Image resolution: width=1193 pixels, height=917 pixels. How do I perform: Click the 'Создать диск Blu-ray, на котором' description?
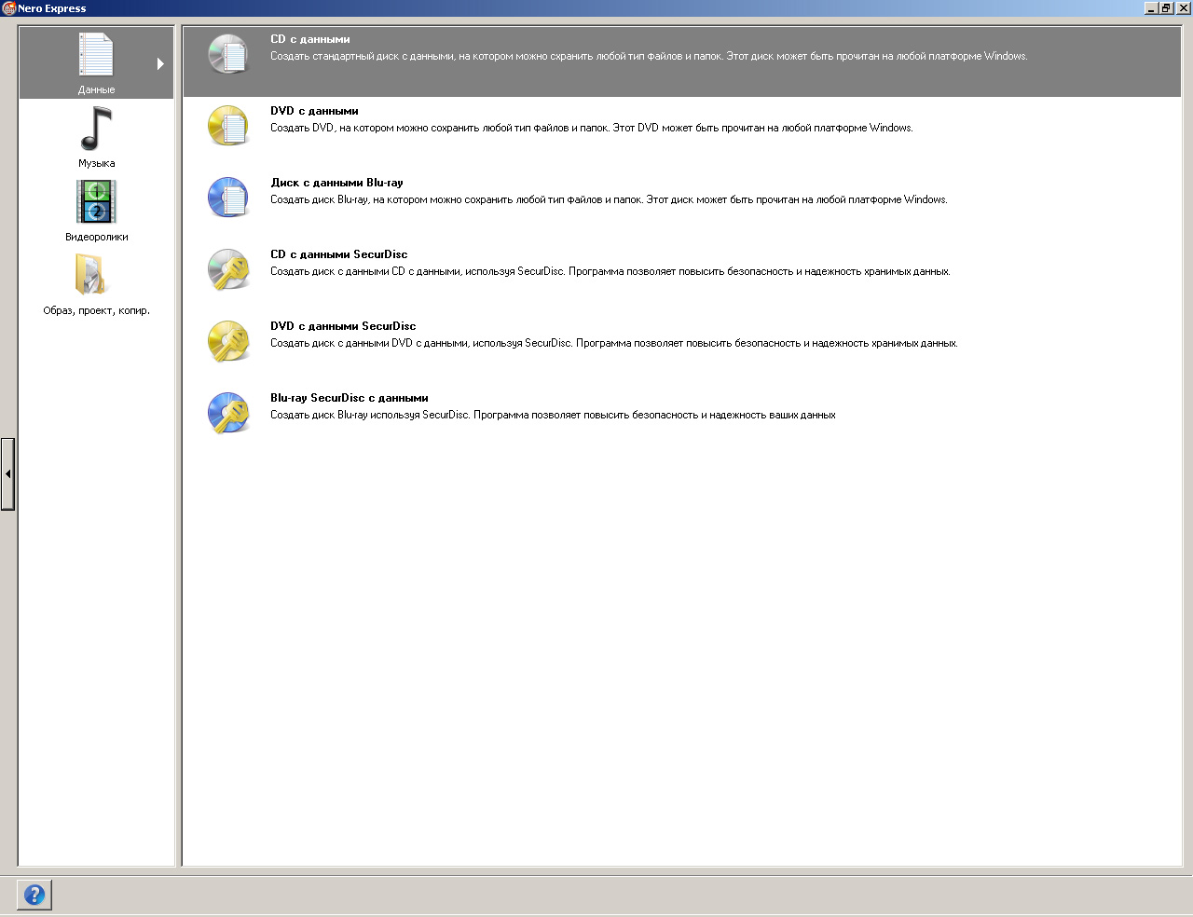pos(609,199)
